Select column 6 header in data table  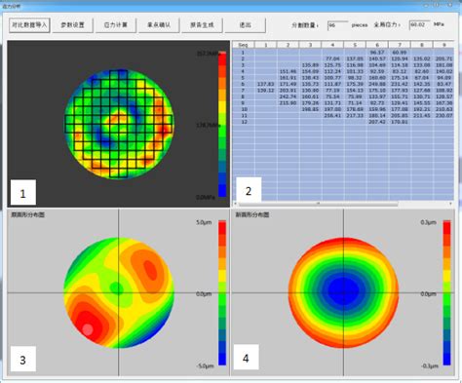pyautogui.click(x=377, y=45)
